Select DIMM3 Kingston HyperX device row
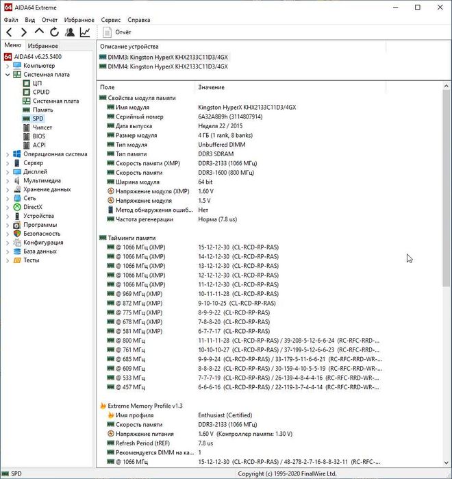Image resolution: width=452 pixels, height=479 pixels. (x=164, y=57)
